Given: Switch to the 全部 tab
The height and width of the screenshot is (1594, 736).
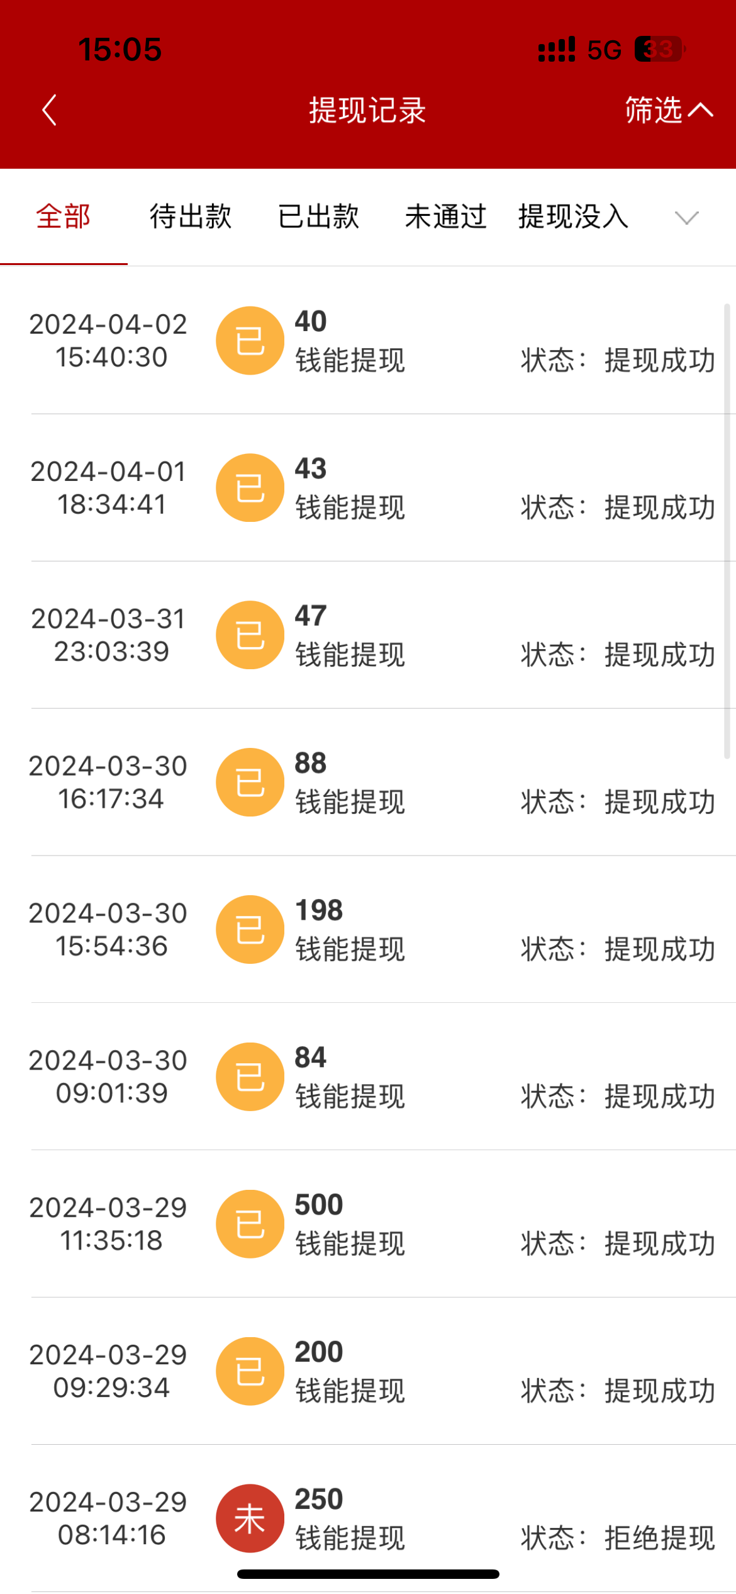Looking at the screenshot, I should [x=64, y=217].
